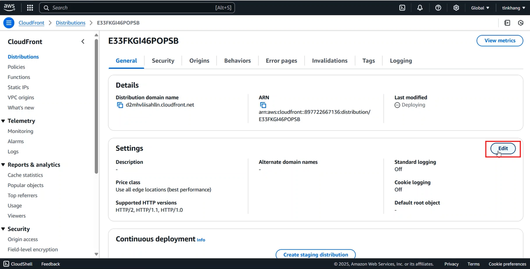Open Field-level encryption link
The height and width of the screenshot is (269, 530).
point(33,249)
